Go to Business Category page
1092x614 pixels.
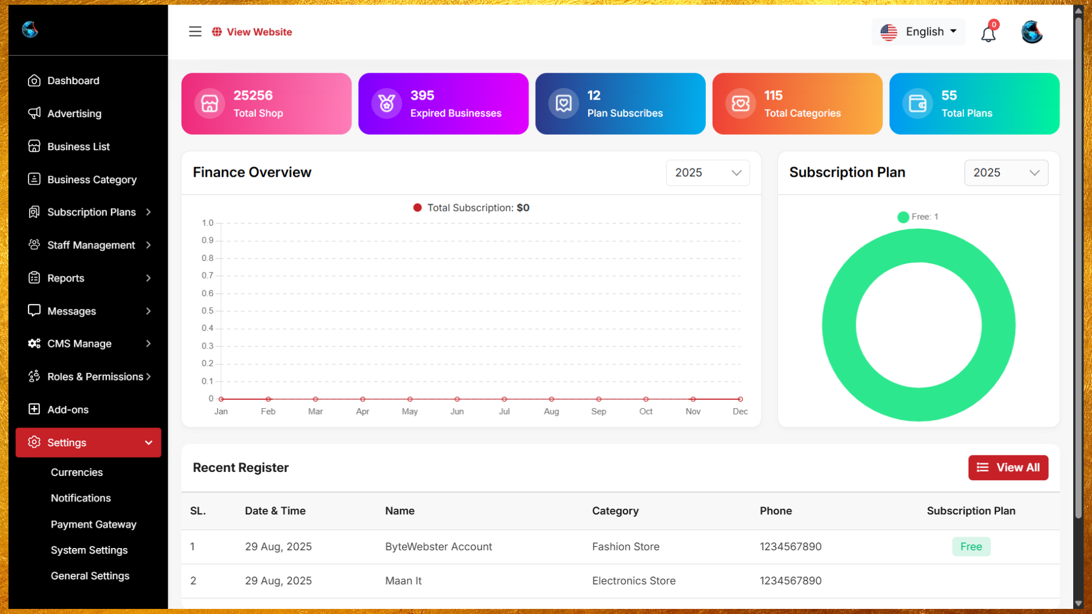[92, 180]
